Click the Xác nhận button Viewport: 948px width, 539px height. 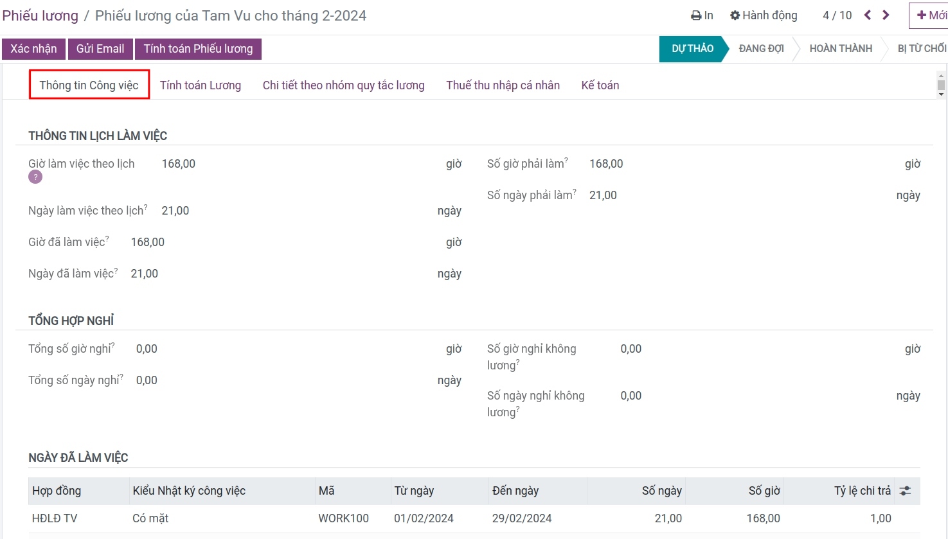pos(33,49)
